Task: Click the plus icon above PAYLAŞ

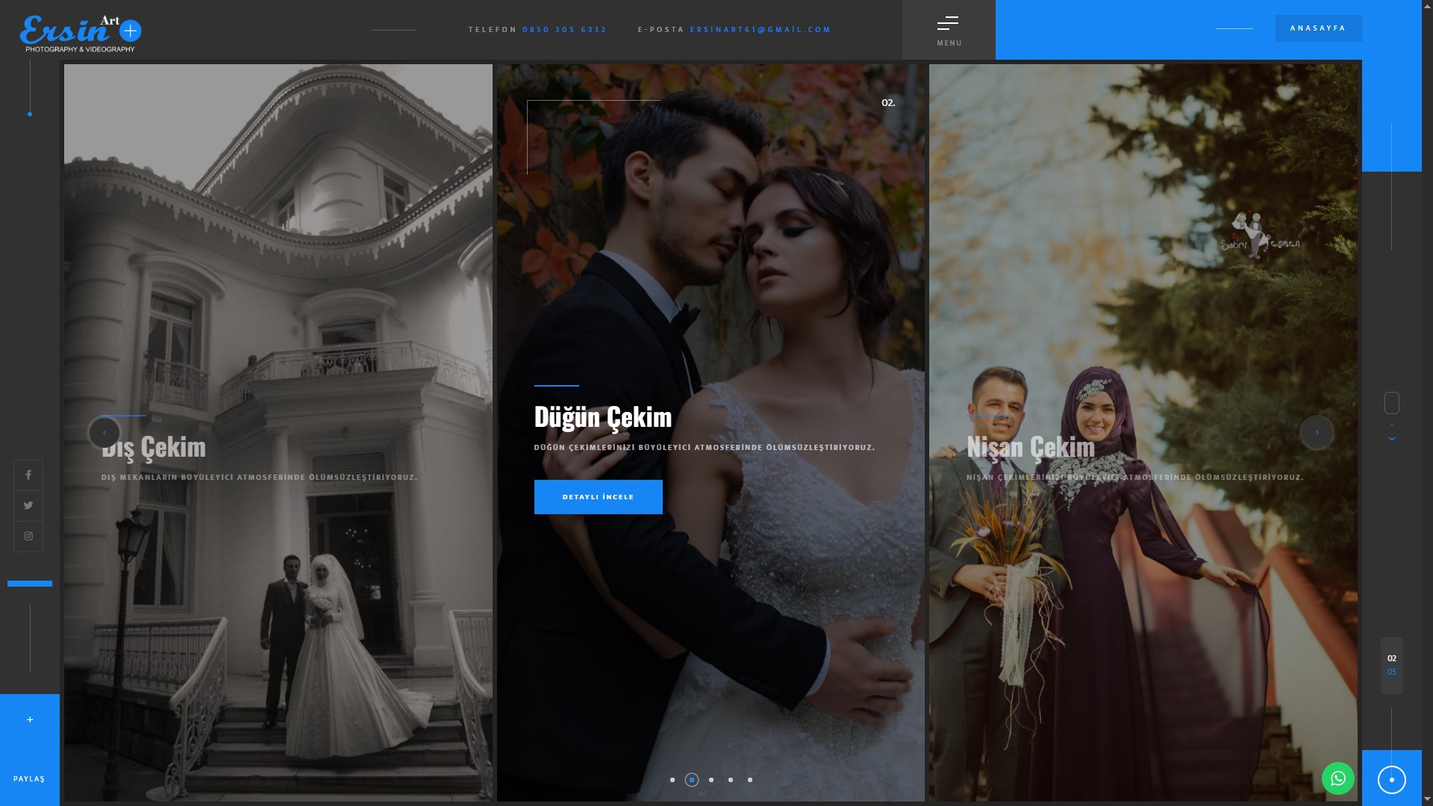Action: point(30,719)
